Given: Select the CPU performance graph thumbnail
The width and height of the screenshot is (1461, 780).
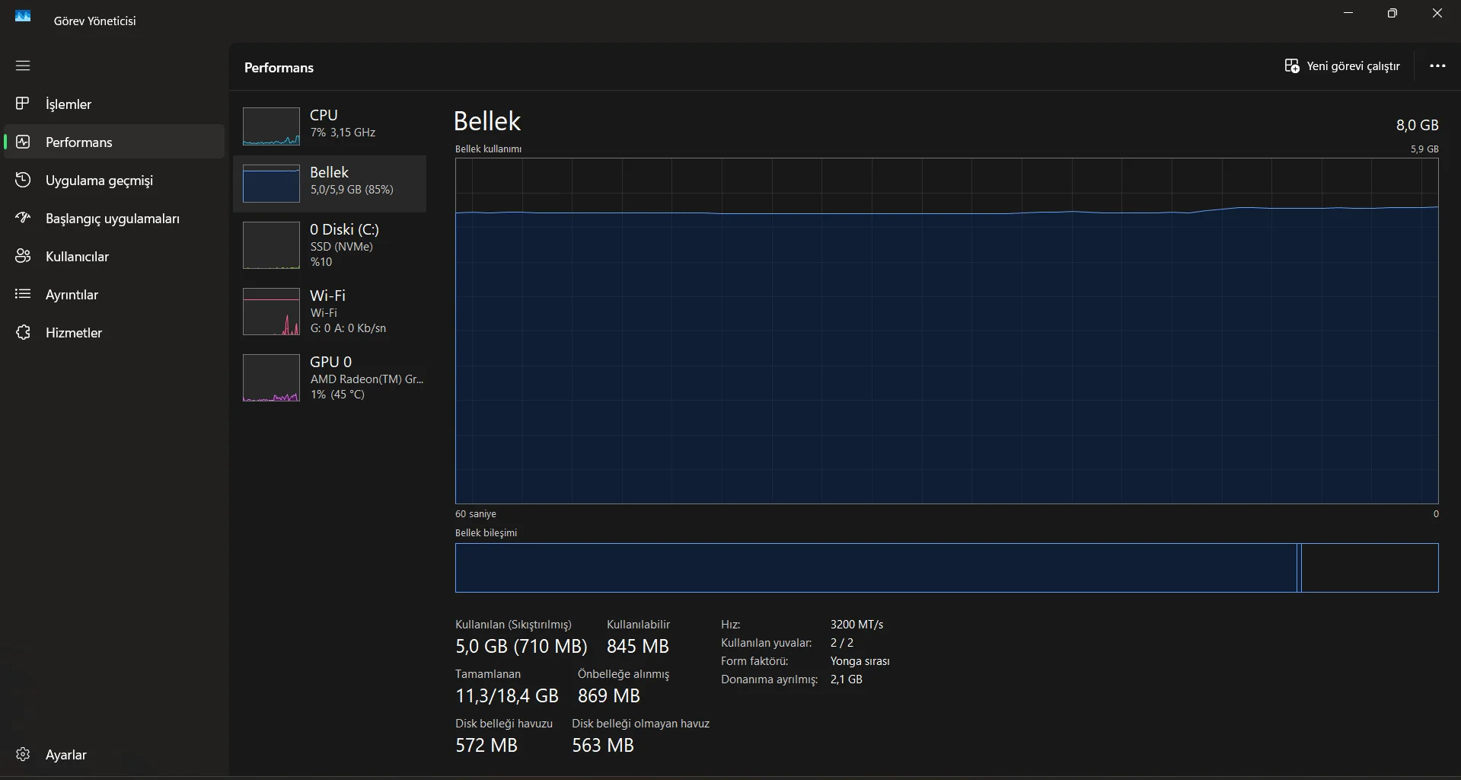Looking at the screenshot, I should 271,126.
